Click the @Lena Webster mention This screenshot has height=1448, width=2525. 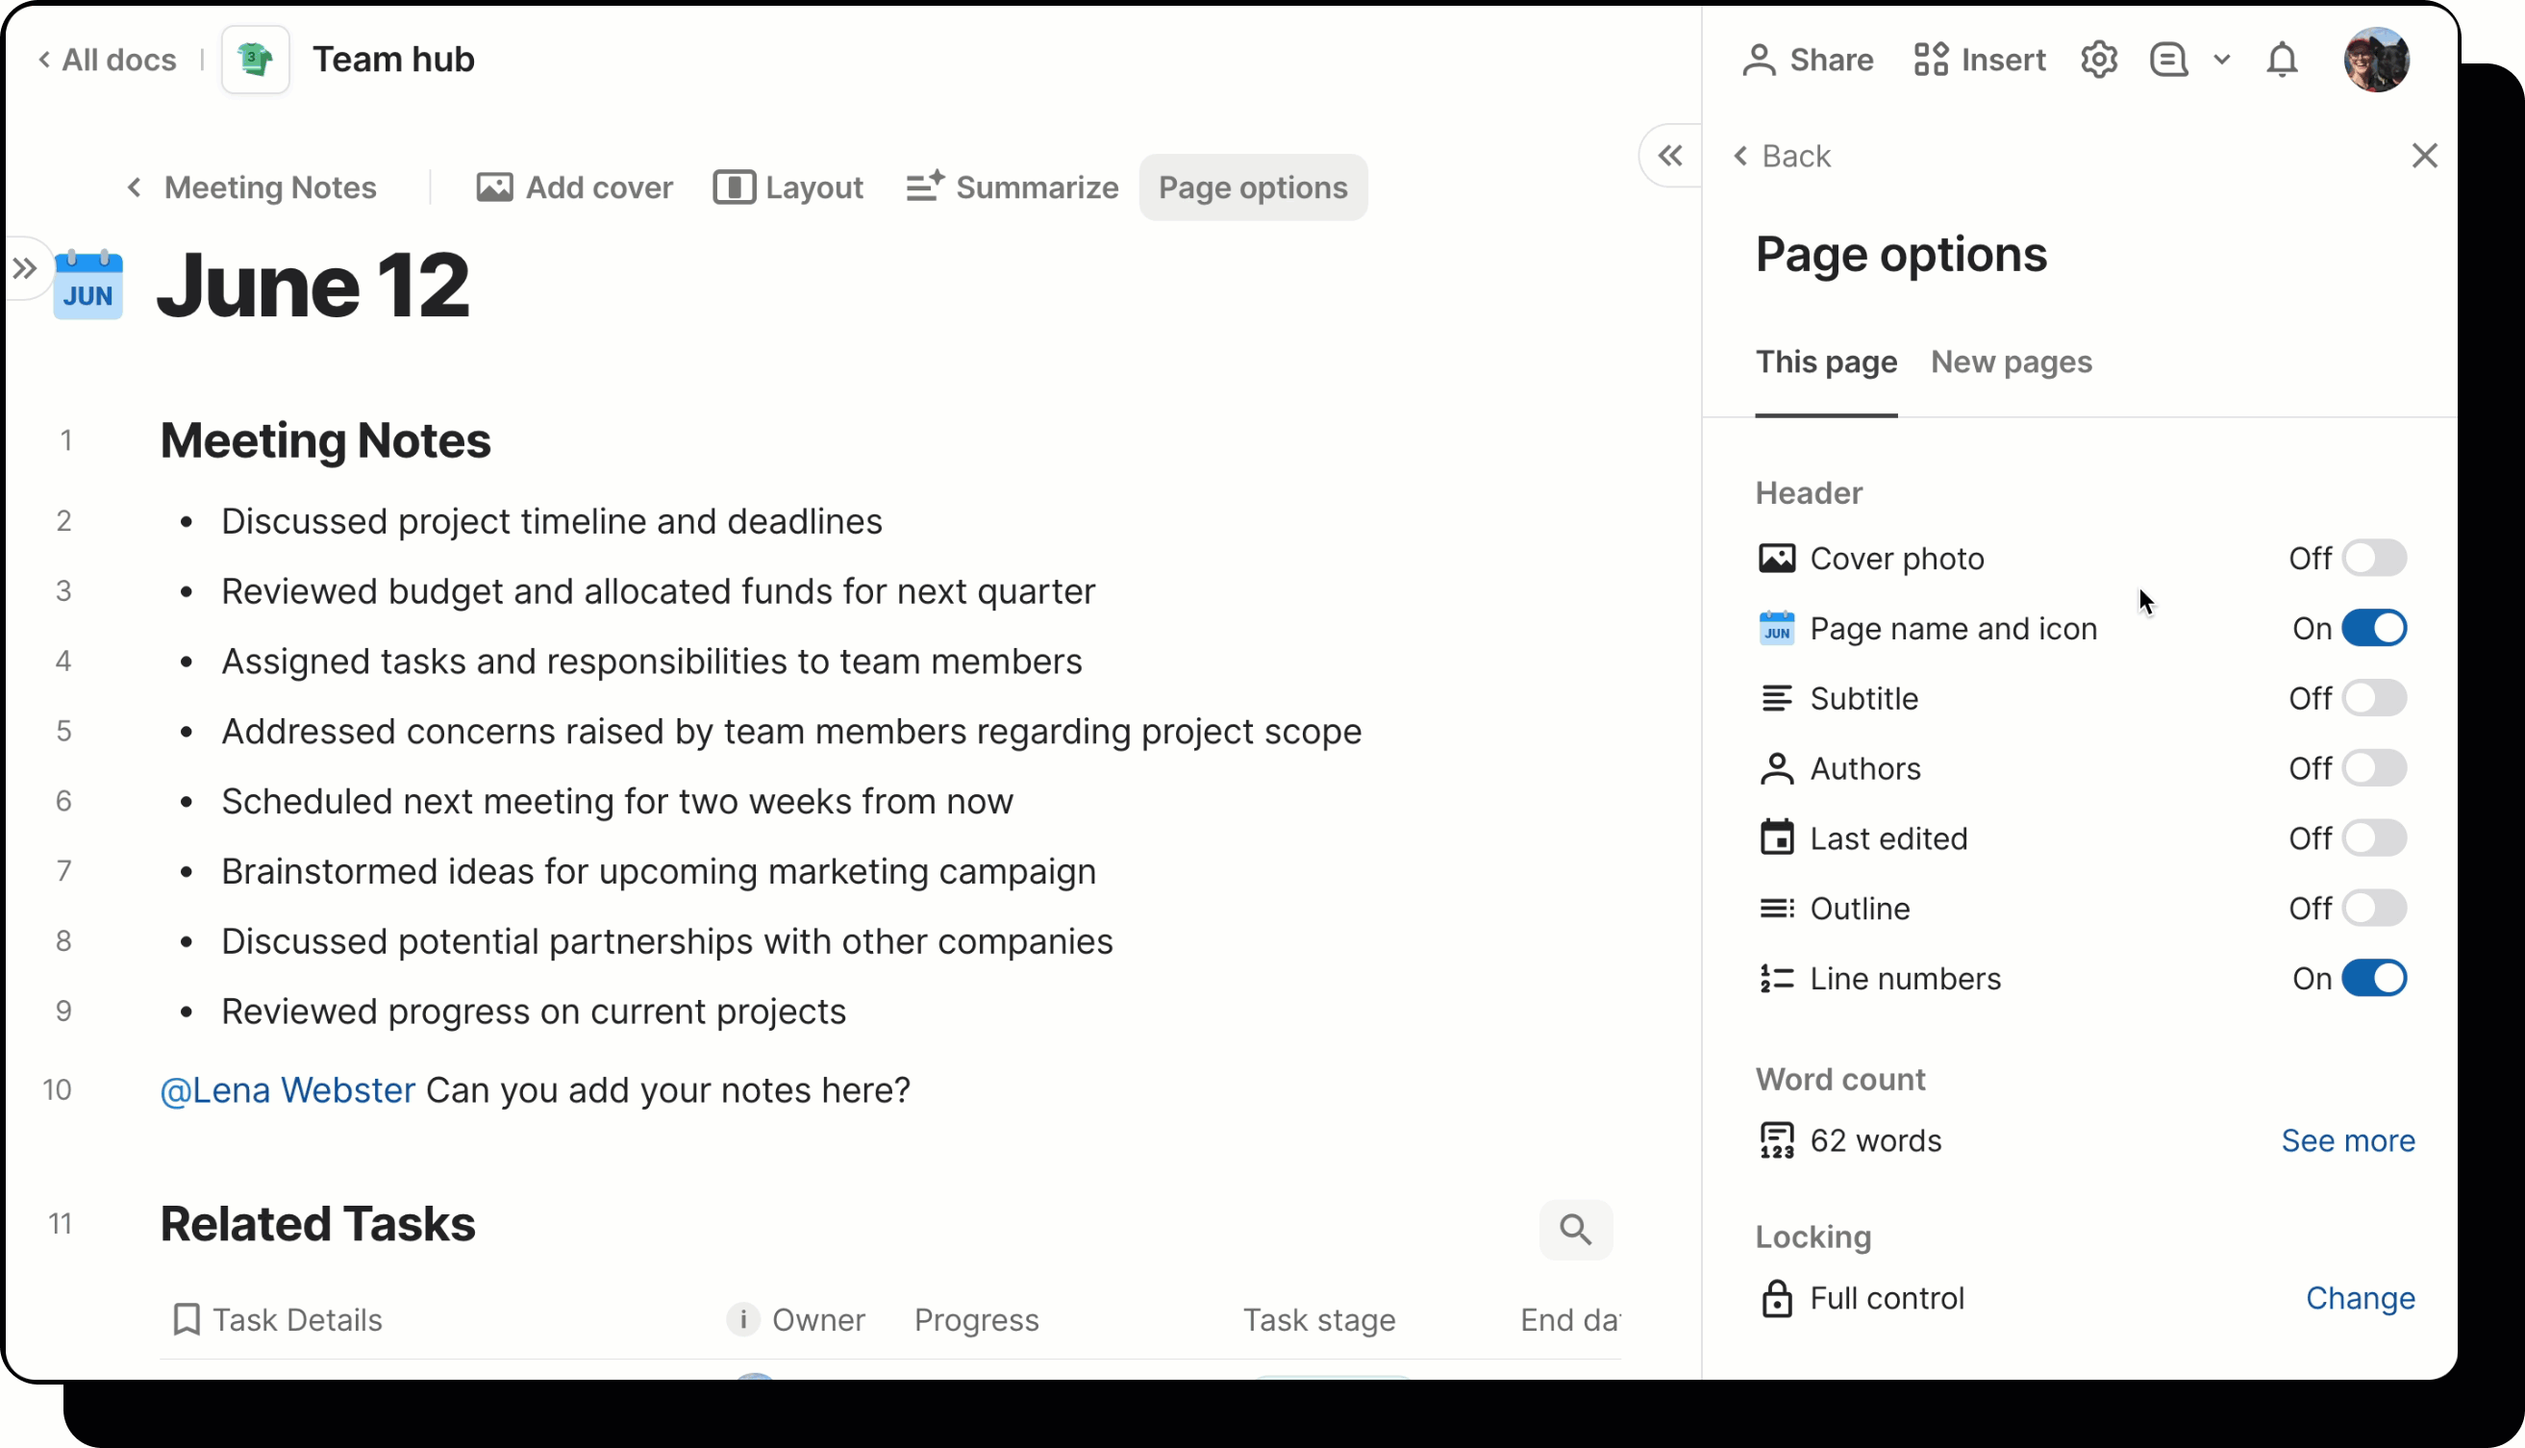pos(287,1090)
